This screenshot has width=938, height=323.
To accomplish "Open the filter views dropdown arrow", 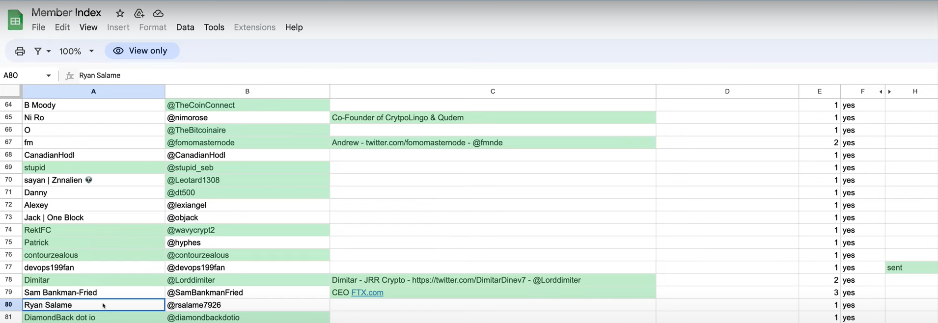I will 49,51.
